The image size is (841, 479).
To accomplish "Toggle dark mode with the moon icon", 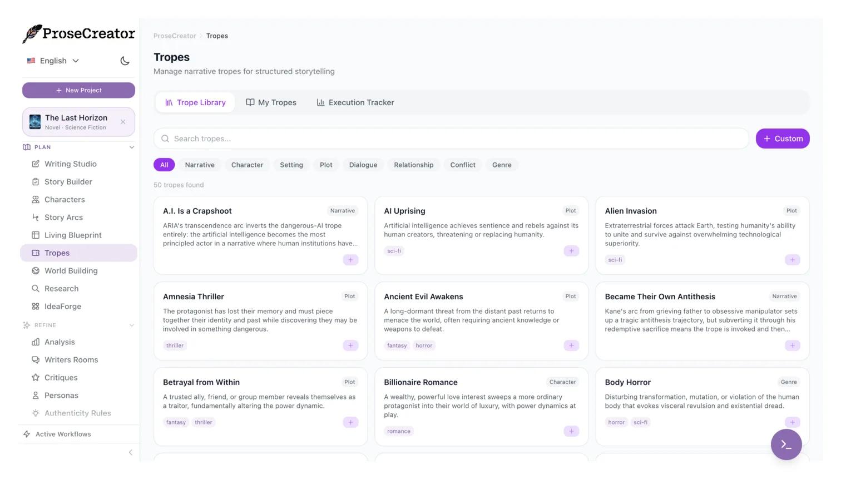I will (125, 61).
